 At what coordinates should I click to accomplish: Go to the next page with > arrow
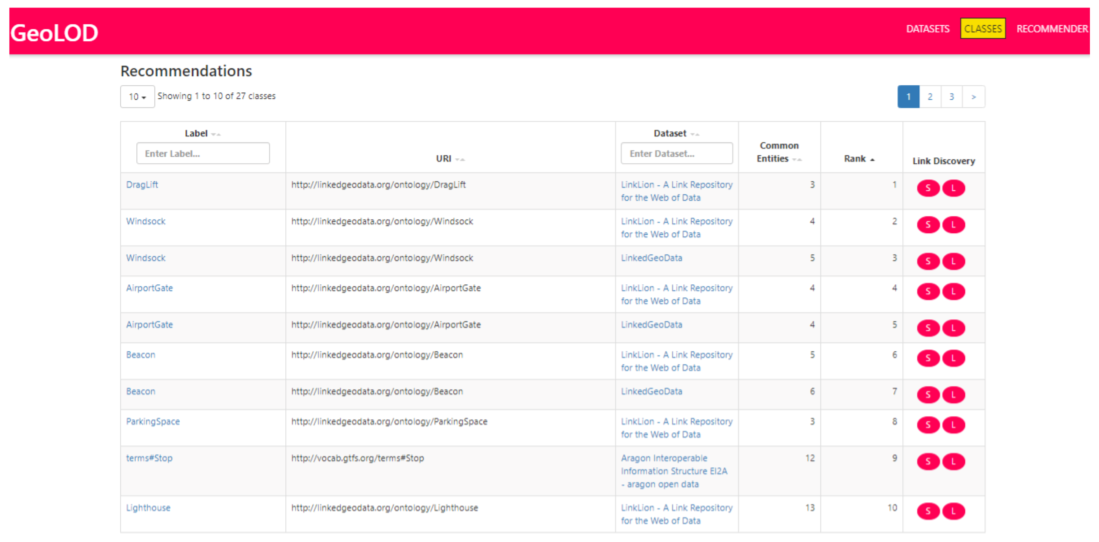(973, 97)
